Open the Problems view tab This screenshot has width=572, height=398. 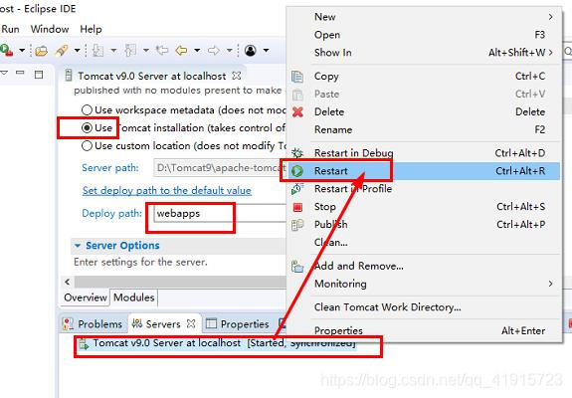point(93,324)
